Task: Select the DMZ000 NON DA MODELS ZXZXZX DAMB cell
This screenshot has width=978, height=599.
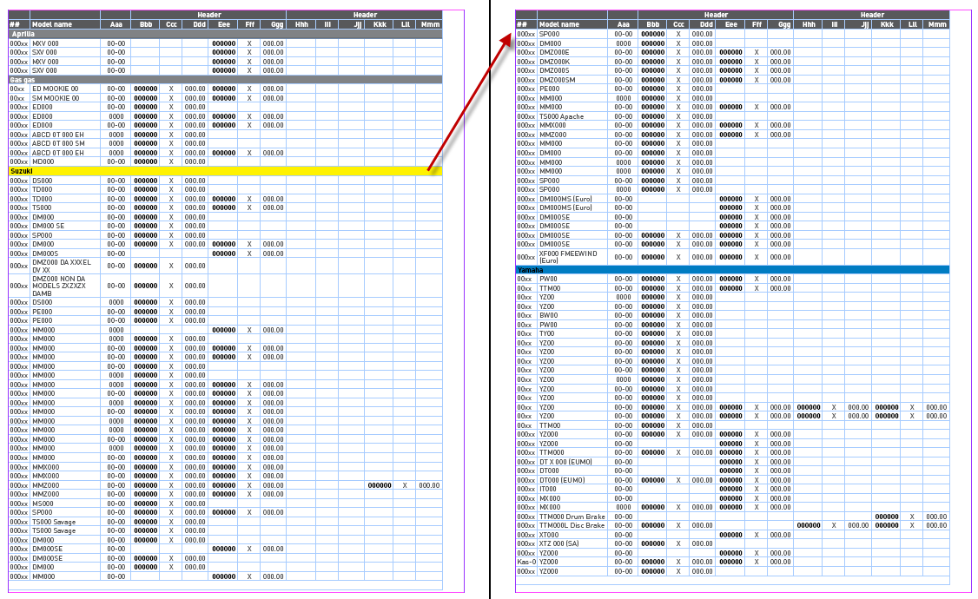Action: 65,286
